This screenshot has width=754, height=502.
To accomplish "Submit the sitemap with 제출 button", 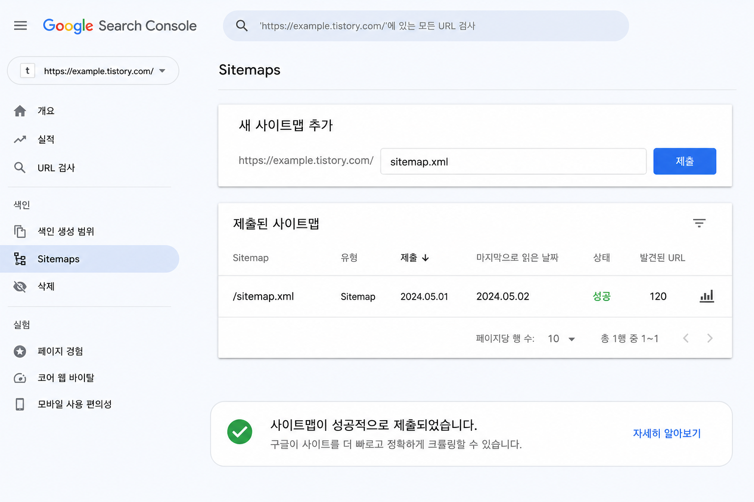I will click(x=684, y=161).
